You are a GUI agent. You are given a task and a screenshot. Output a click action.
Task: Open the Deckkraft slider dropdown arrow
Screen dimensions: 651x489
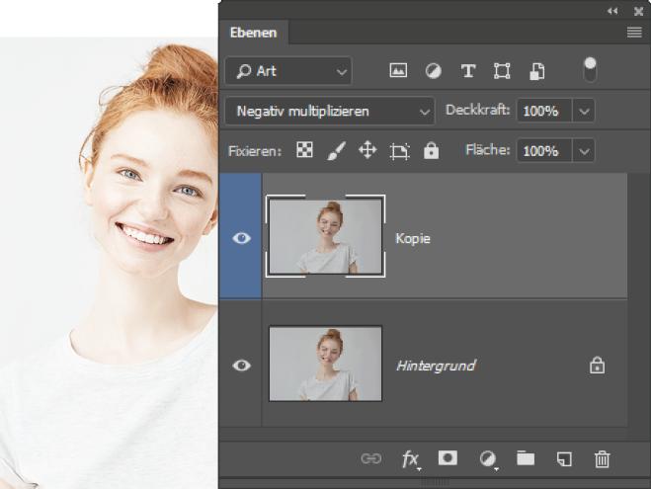click(584, 111)
